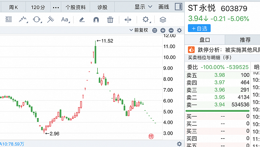Select the pencil edit tool
The width and height of the screenshot is (260, 147).
click(x=82, y=20)
